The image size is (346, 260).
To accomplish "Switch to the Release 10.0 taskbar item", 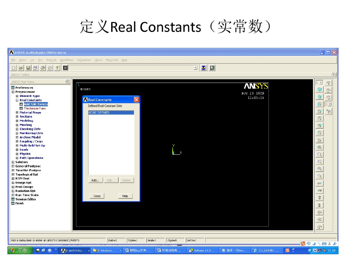I will 202,251.
